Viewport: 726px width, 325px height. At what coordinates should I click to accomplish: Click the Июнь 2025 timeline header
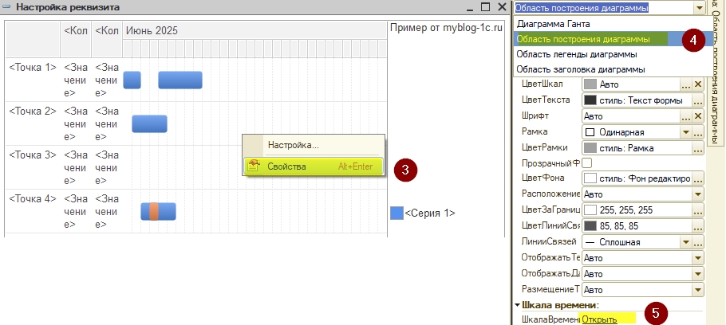coord(152,31)
